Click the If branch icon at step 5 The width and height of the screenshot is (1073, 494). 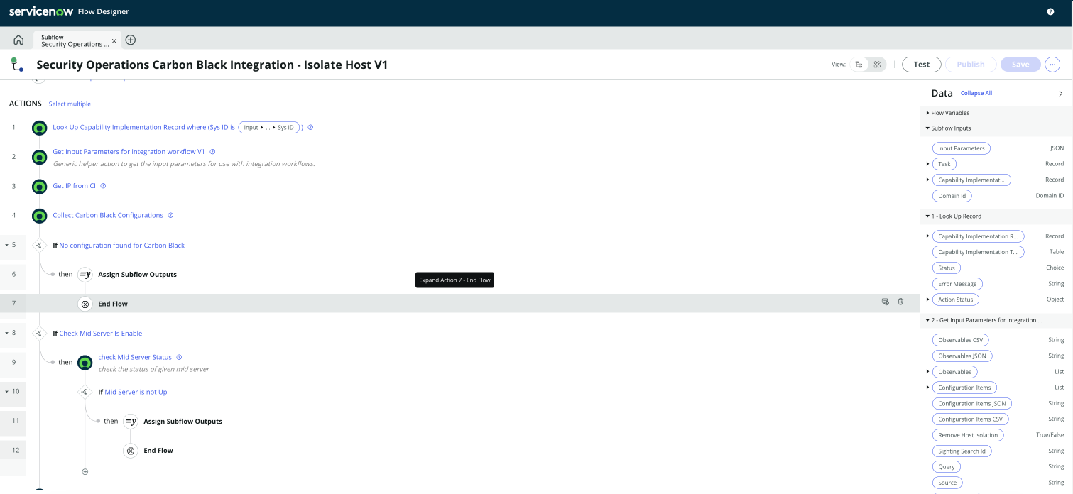40,245
